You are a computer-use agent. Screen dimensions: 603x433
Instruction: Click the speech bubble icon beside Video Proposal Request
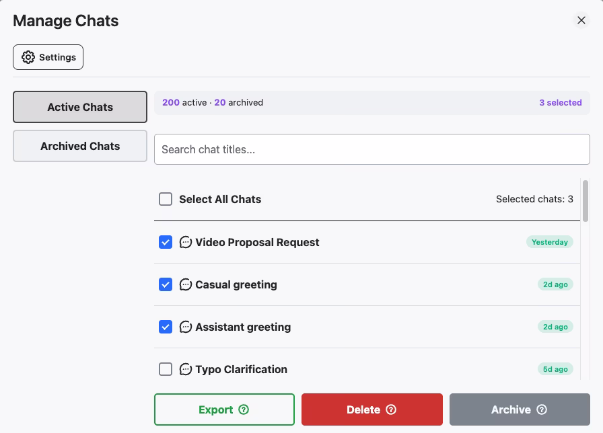click(185, 242)
